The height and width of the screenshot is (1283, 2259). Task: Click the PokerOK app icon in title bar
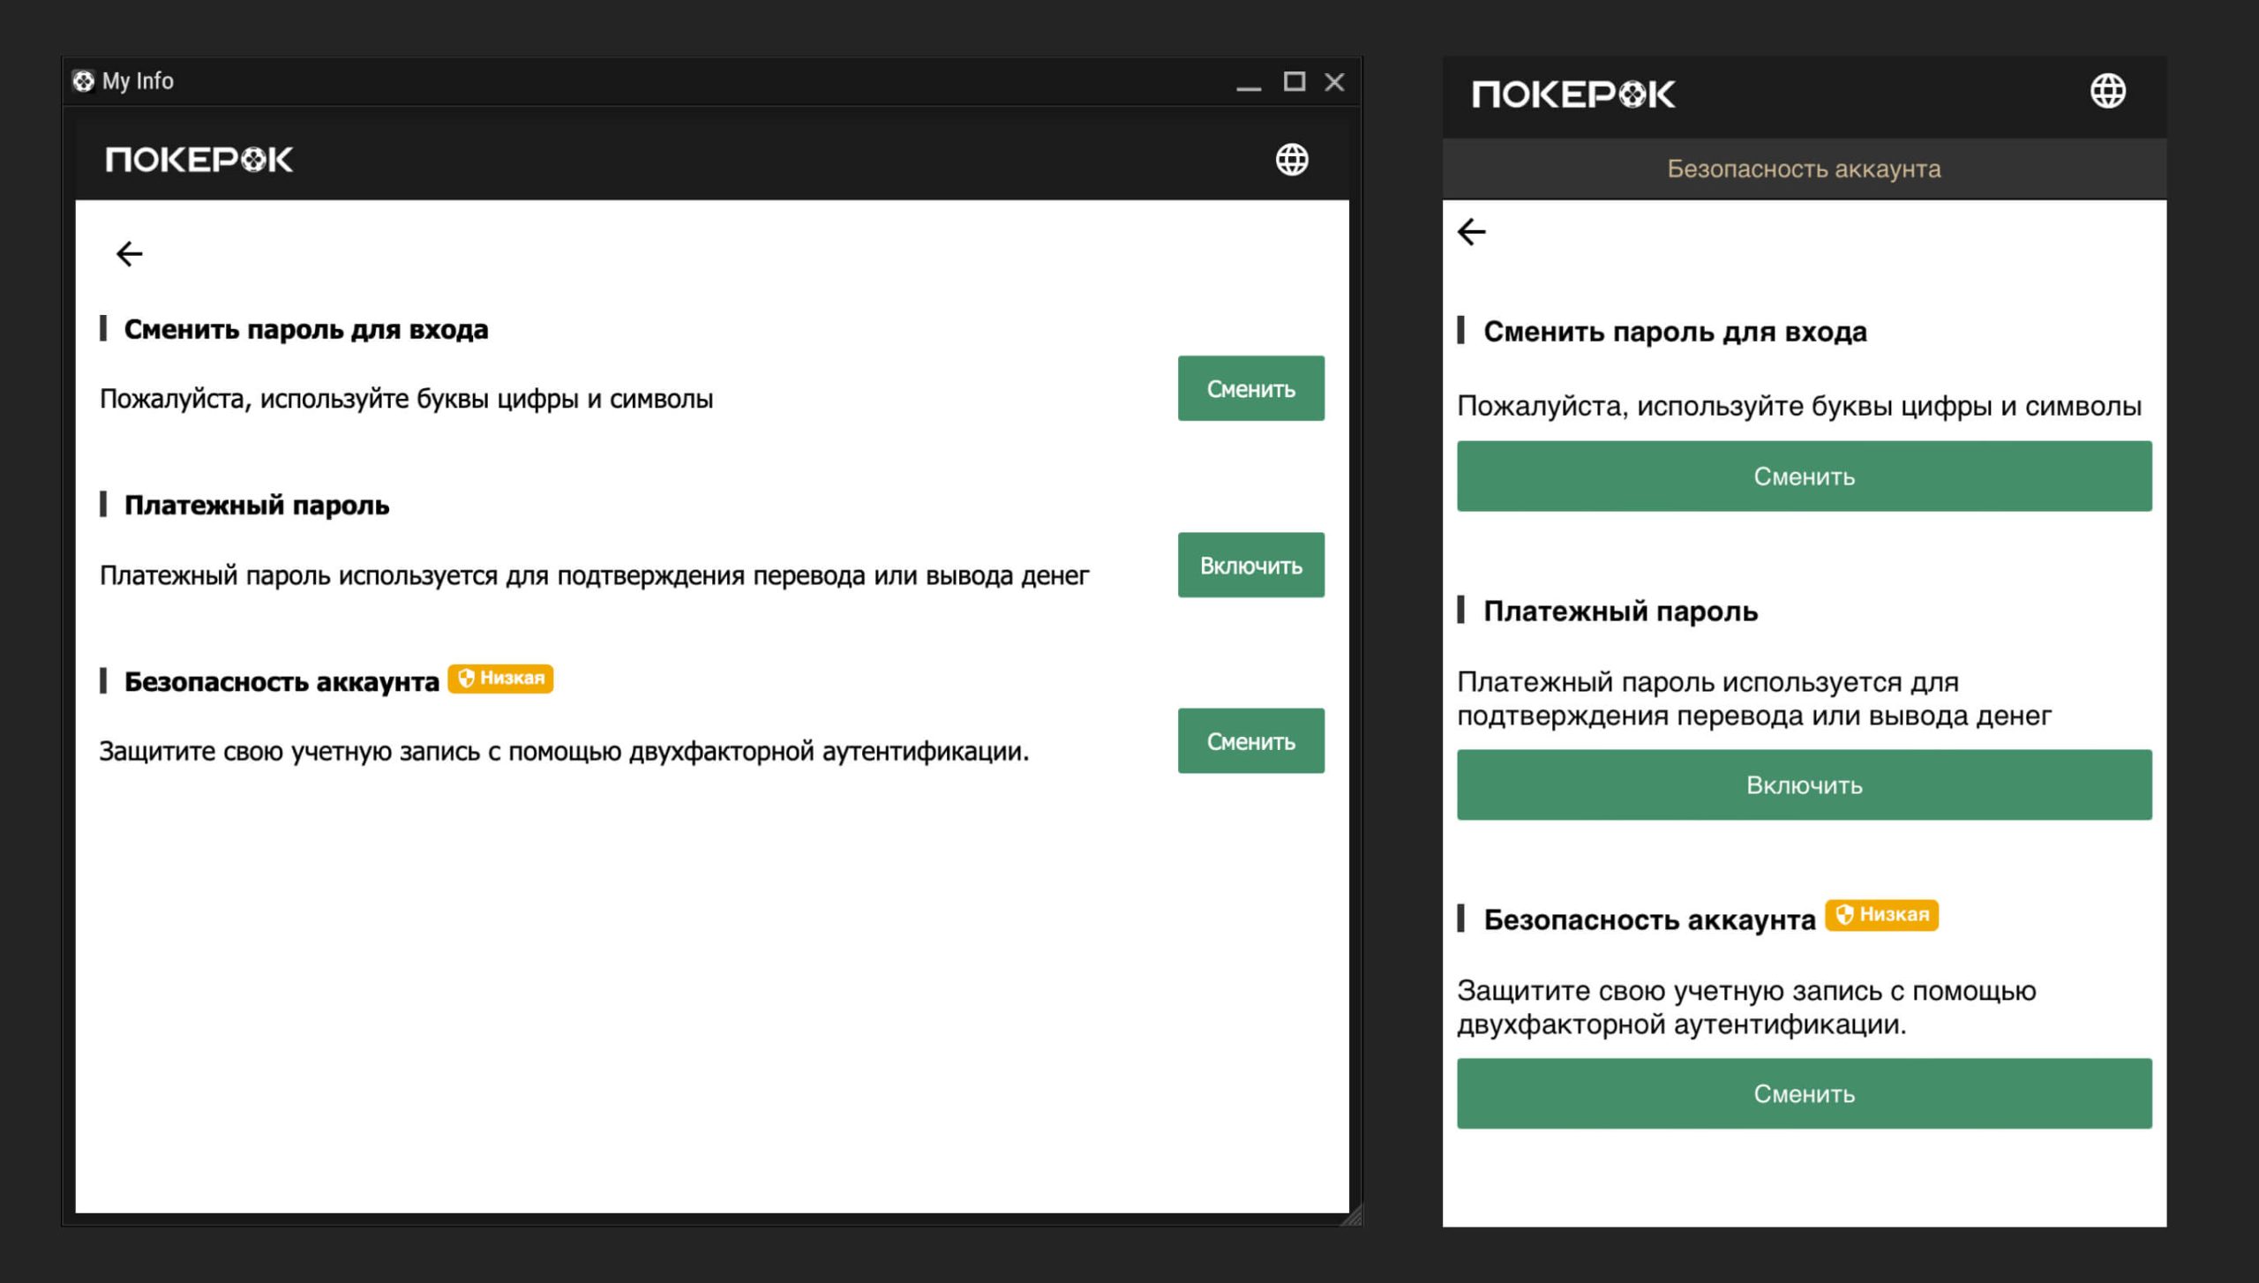click(84, 80)
